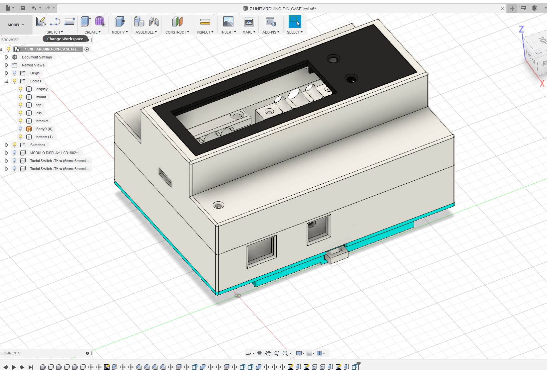Toggle visibility bulb of Sketches folder
The height and width of the screenshot is (370, 547).
coord(14,145)
